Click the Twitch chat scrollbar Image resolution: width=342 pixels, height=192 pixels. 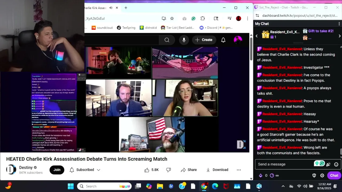coord(341,152)
